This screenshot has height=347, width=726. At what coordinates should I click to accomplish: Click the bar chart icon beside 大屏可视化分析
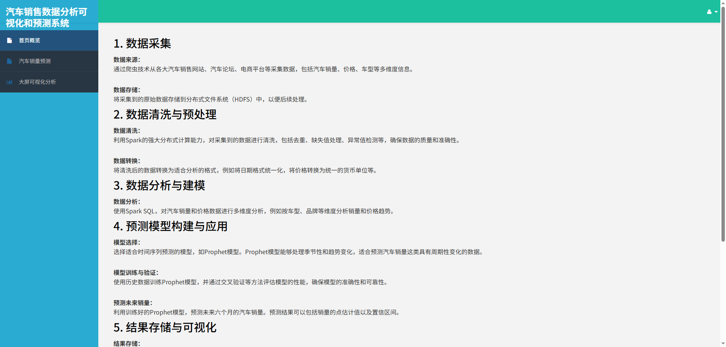pos(9,82)
